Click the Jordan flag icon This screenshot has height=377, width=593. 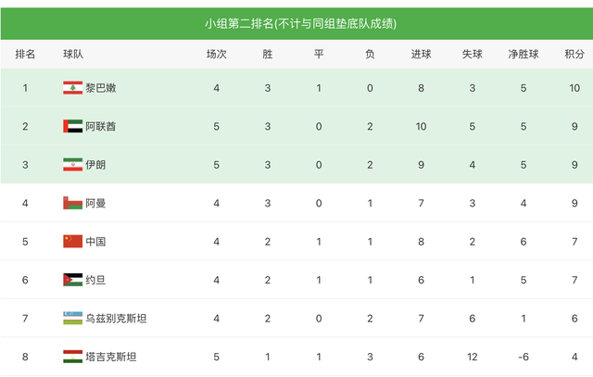(x=72, y=280)
